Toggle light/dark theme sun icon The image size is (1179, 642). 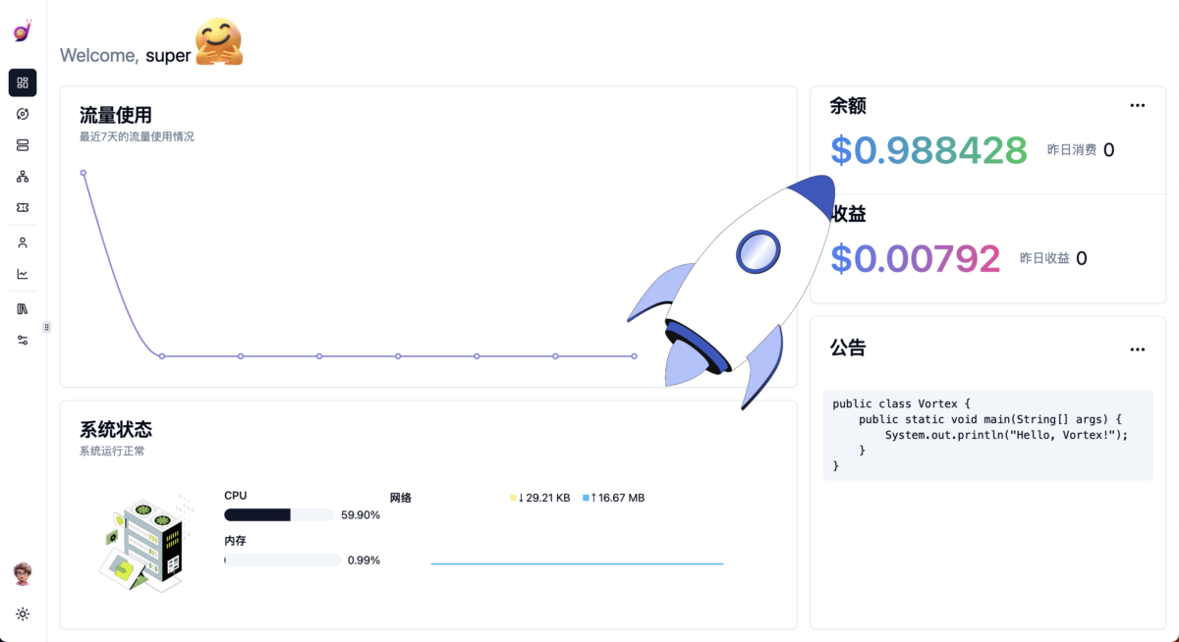point(23,614)
